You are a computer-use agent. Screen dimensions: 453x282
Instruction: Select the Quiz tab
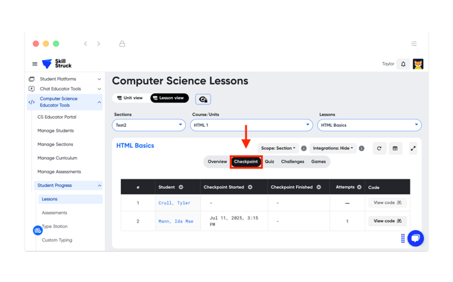pos(269,162)
